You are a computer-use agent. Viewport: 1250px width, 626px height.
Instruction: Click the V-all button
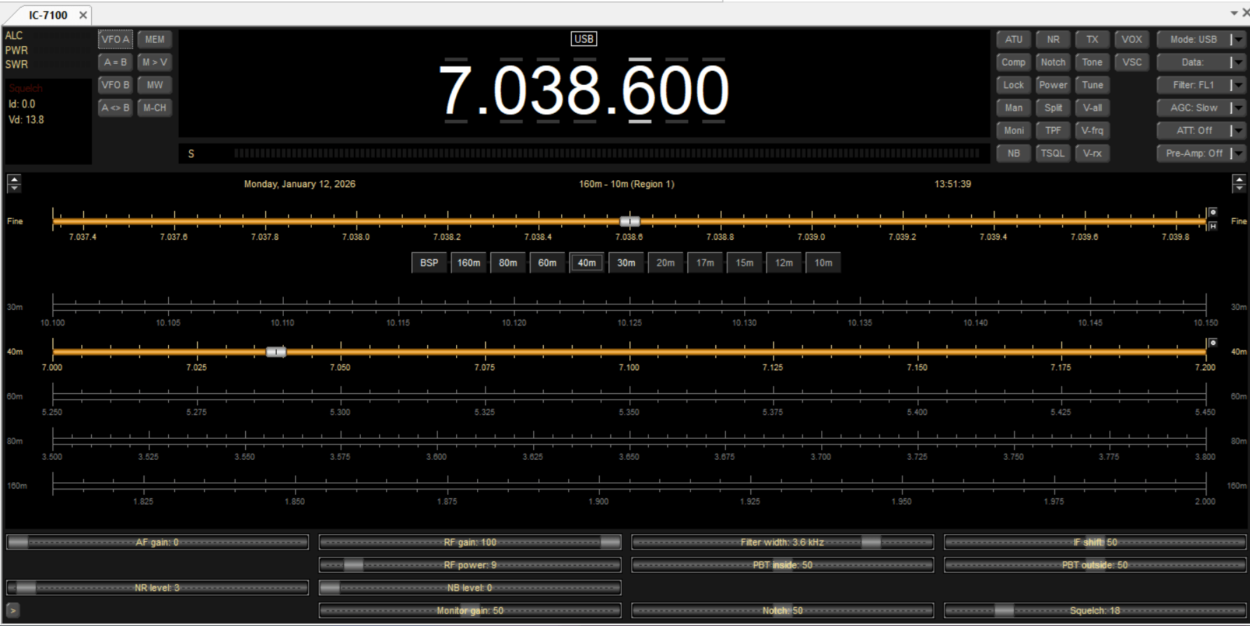coord(1092,108)
